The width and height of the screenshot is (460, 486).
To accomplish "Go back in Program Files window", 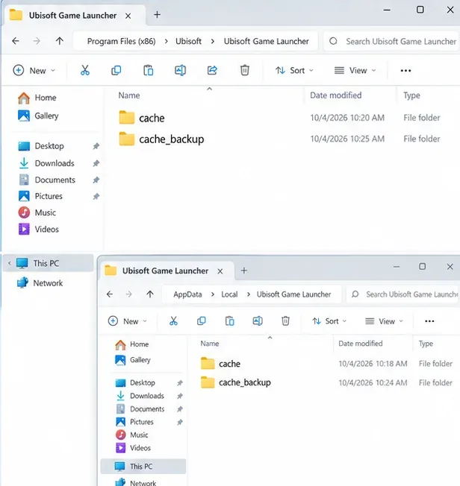I will pyautogui.click(x=16, y=41).
